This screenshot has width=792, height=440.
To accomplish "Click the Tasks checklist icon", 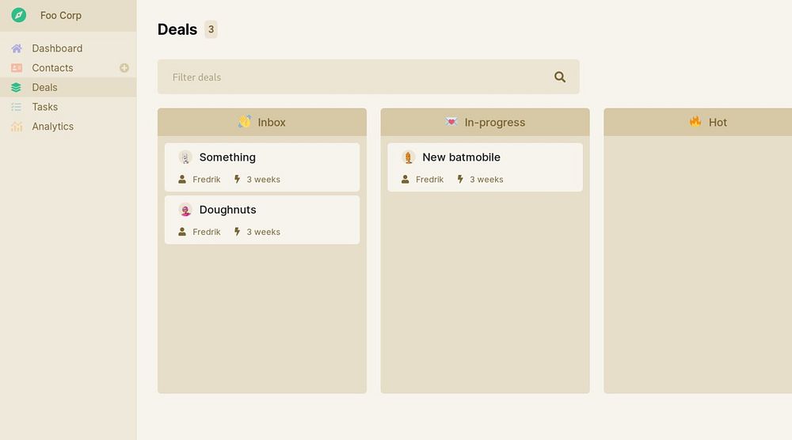I will coord(17,107).
